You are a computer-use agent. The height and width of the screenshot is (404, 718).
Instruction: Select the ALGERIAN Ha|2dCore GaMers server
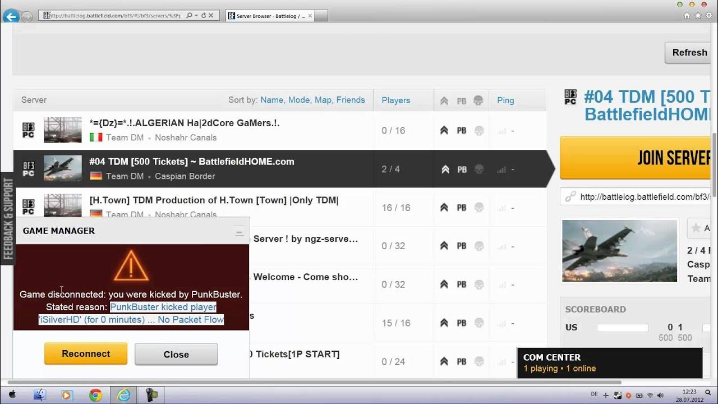[280, 130]
